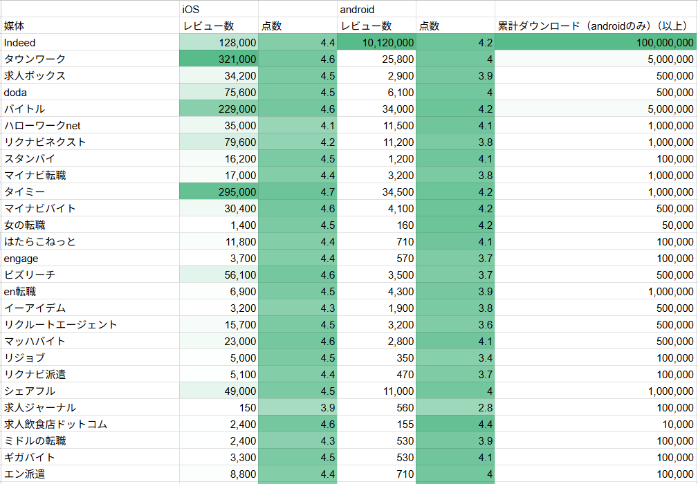
Task: Click the 50,000 download count cell
Action: point(595,225)
